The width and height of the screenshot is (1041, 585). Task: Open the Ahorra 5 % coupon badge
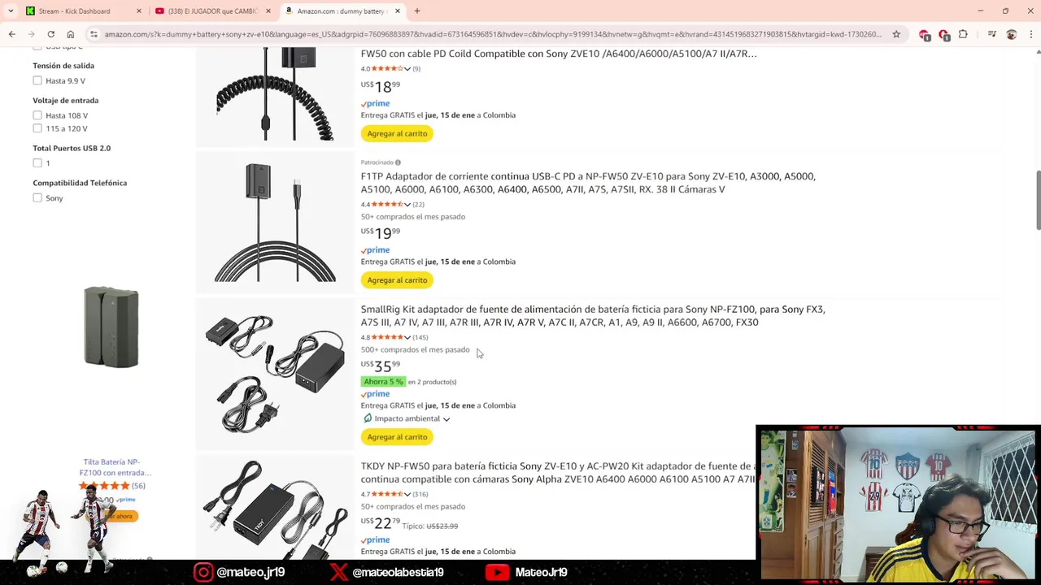tap(383, 382)
